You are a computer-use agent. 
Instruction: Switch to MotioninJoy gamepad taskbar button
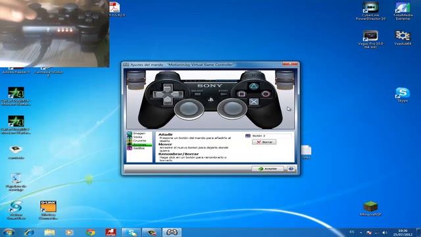[172, 232]
